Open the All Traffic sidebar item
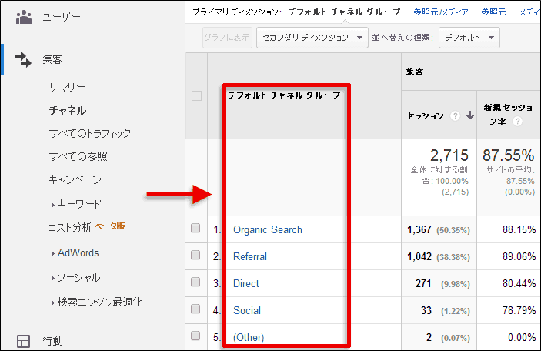The width and height of the screenshot is (541, 351). (90, 133)
